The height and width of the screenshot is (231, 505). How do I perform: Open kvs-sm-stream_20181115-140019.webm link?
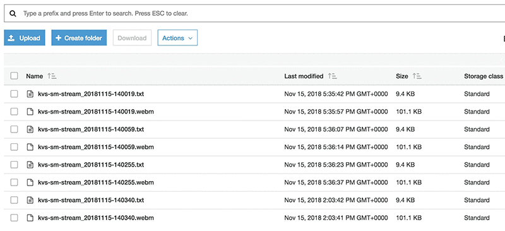tap(96, 112)
